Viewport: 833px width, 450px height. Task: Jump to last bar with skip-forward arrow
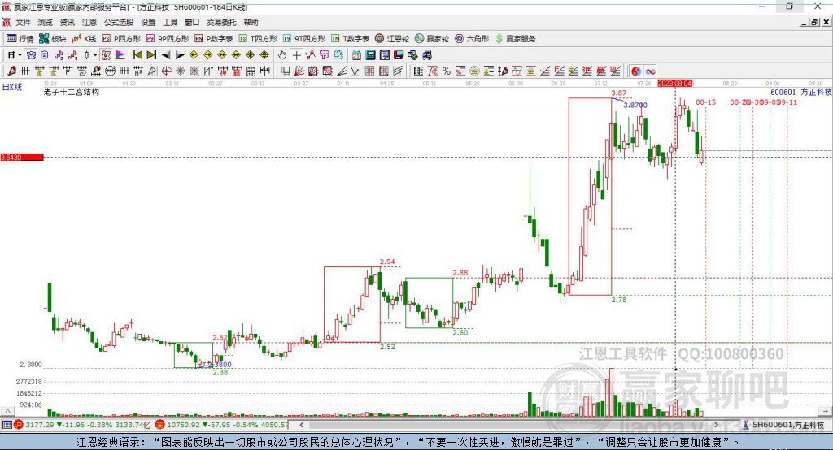(151, 55)
